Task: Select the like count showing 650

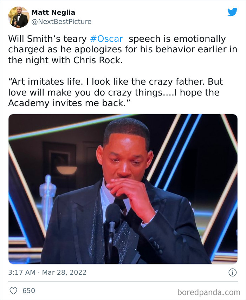Action: point(30,290)
